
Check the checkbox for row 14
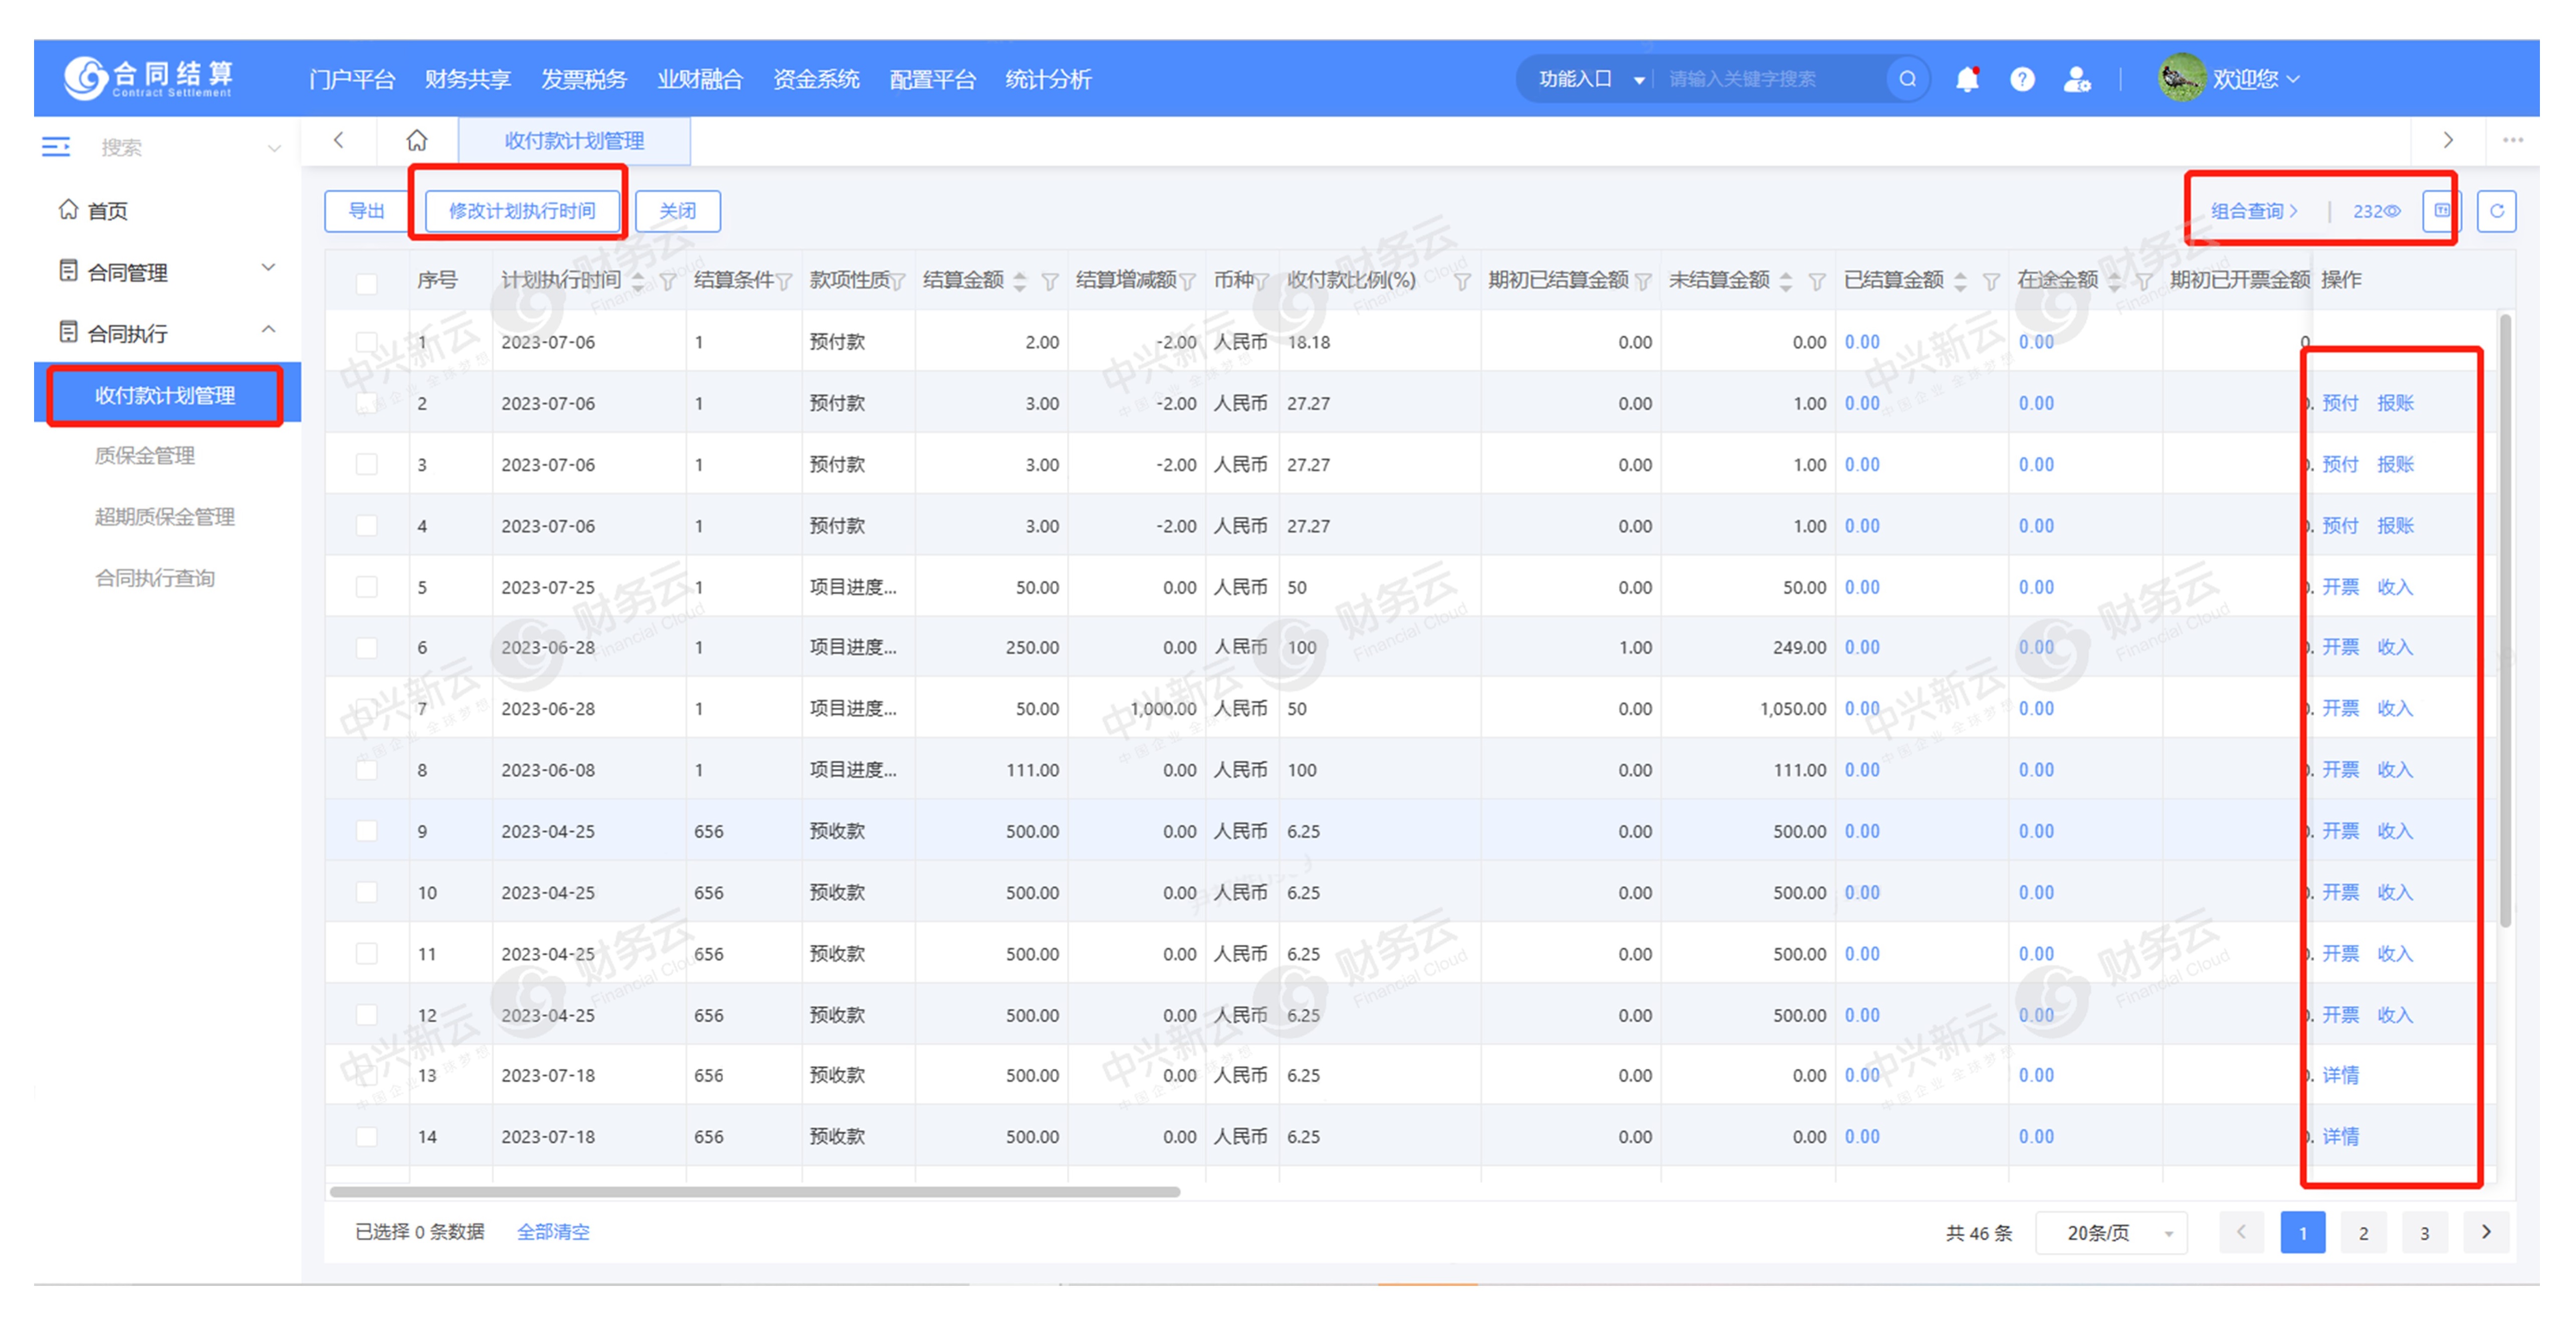367,1137
